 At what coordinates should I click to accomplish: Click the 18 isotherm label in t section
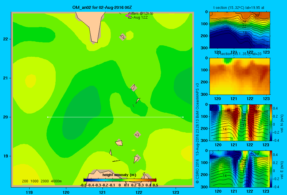pos(245,33)
